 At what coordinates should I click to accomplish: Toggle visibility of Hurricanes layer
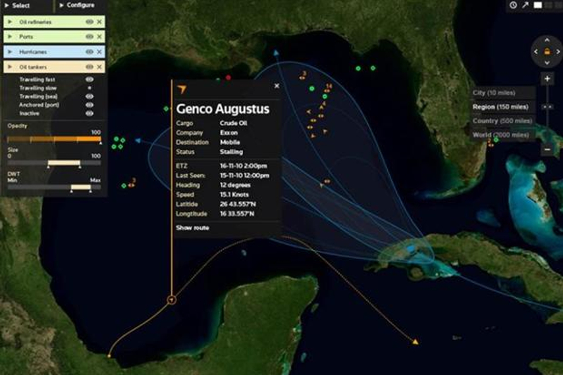pyautogui.click(x=89, y=52)
